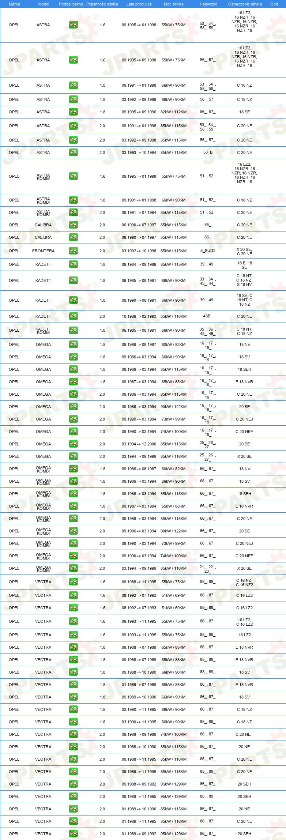The width and height of the screenshot is (286, 840).
Task: Click the Model column header
Action: pos(44,4)
